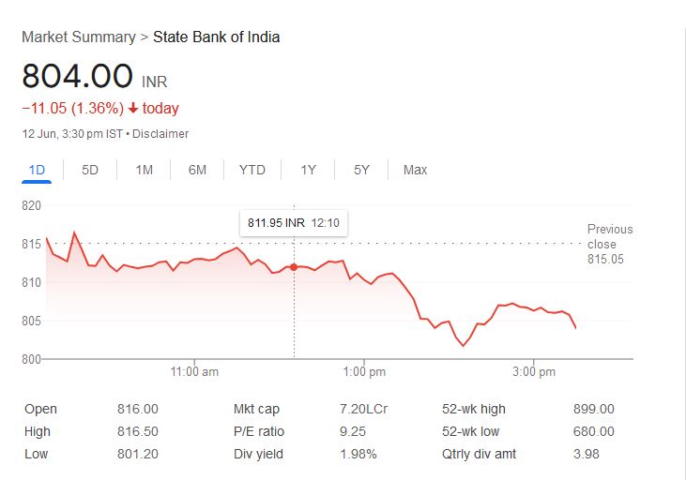The width and height of the screenshot is (686, 480).
Task: Click the 52-wk high value 899.00
Action: point(593,409)
